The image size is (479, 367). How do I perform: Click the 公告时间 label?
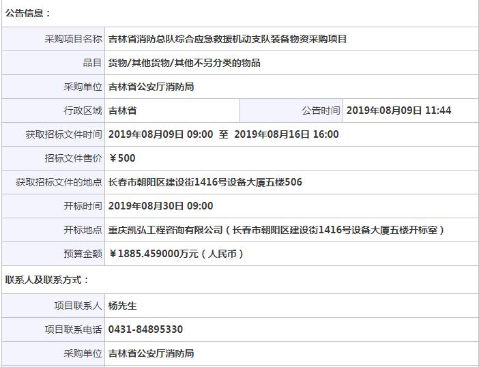click(x=321, y=111)
